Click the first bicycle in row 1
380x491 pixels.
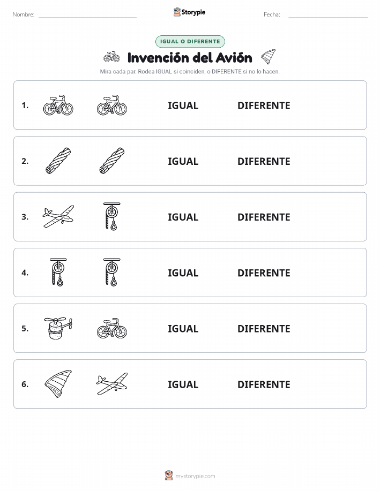58,105
